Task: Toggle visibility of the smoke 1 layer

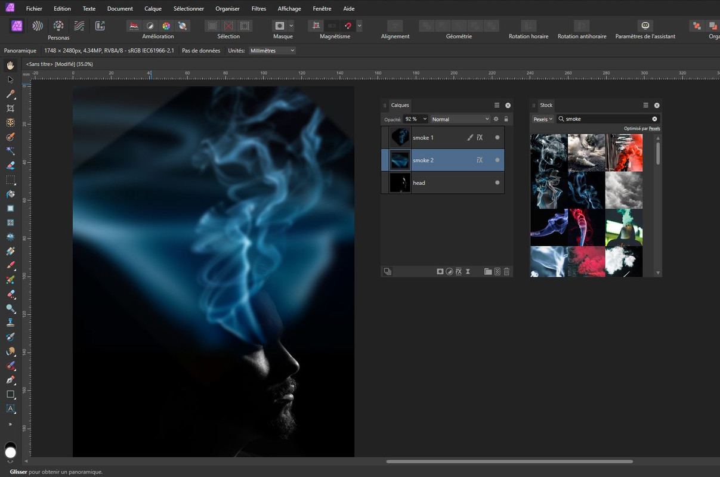Action: pos(497,138)
